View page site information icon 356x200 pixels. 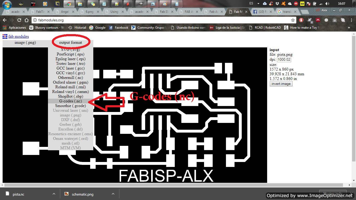35,20
